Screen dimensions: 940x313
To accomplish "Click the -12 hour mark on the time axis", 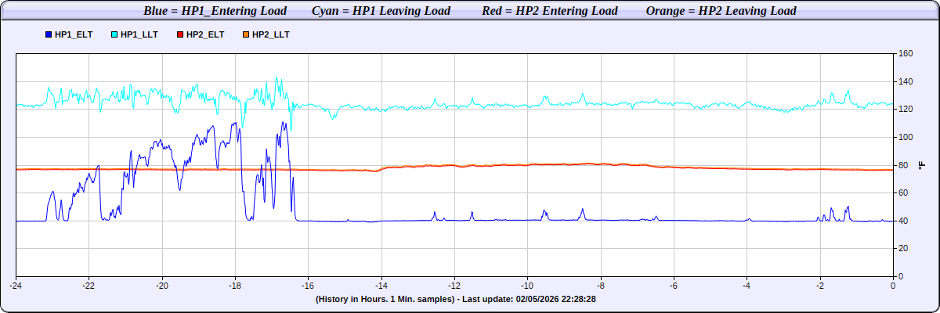I will point(454,286).
